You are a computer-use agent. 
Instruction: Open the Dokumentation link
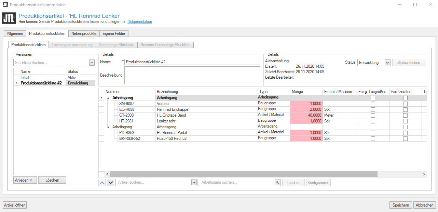tap(140, 22)
